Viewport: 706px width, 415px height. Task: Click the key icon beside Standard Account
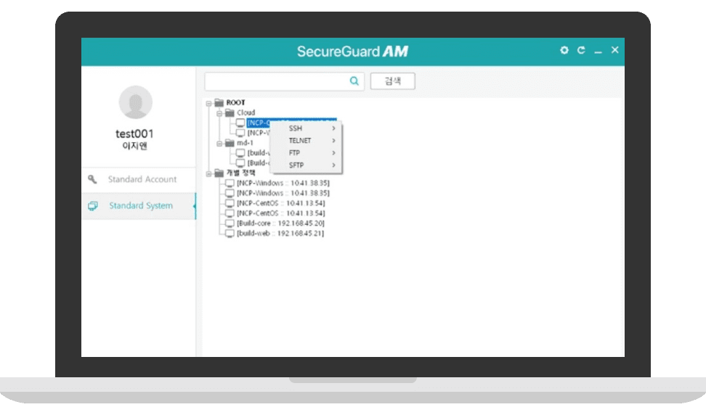[x=92, y=179]
